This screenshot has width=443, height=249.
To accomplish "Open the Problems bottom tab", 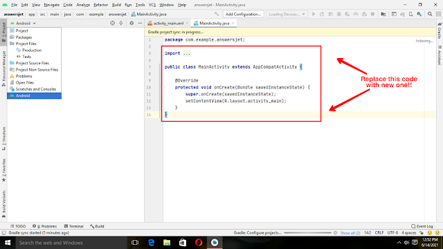I will click(x=44, y=226).
